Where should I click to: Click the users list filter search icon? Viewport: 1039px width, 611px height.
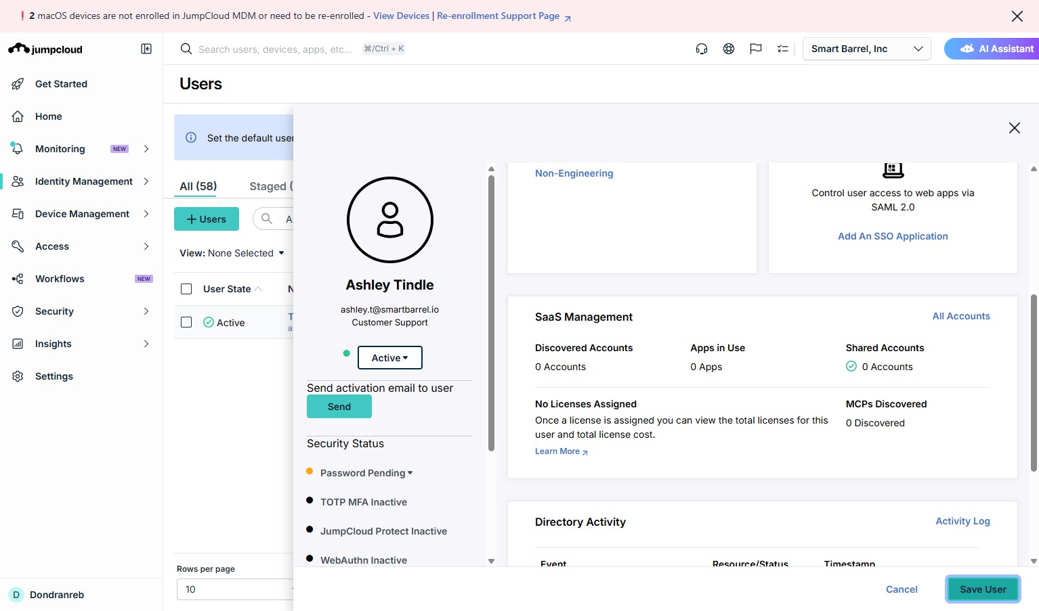point(267,219)
